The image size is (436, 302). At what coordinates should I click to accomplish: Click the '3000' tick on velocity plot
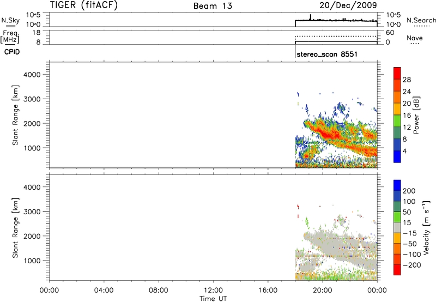32,212
